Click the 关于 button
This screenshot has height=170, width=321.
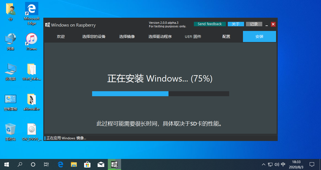coord(236,24)
